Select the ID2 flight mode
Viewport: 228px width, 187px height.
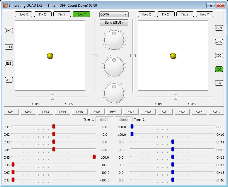pos(219,83)
